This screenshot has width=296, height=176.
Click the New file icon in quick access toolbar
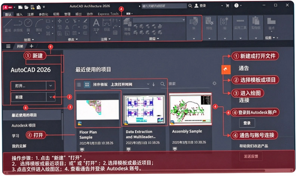click(20, 7)
